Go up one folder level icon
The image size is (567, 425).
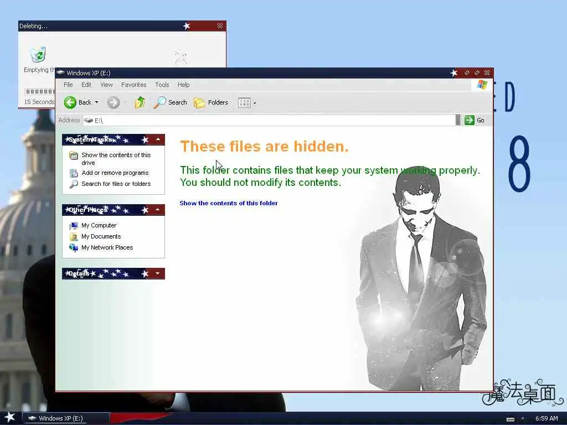tap(140, 102)
